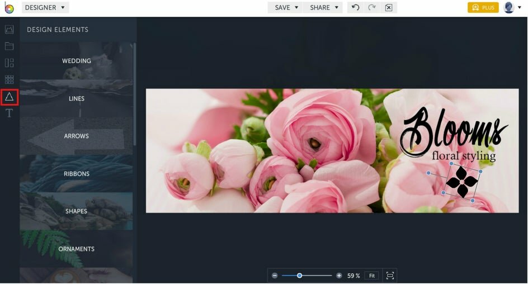The width and height of the screenshot is (528, 284).
Task: Select the triangle Design Elements icon
Action: coord(9,97)
